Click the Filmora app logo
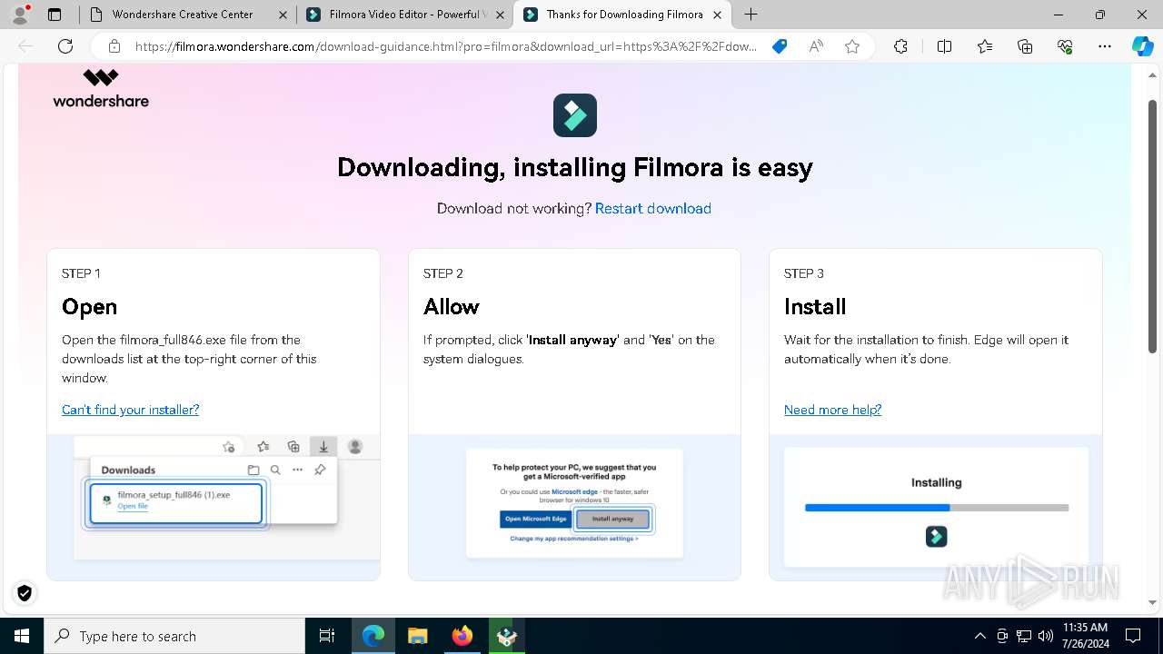 click(x=575, y=115)
